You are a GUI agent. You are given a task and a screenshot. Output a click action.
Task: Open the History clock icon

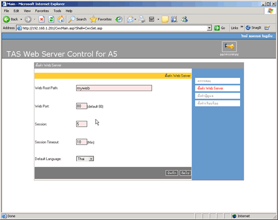[119, 19]
